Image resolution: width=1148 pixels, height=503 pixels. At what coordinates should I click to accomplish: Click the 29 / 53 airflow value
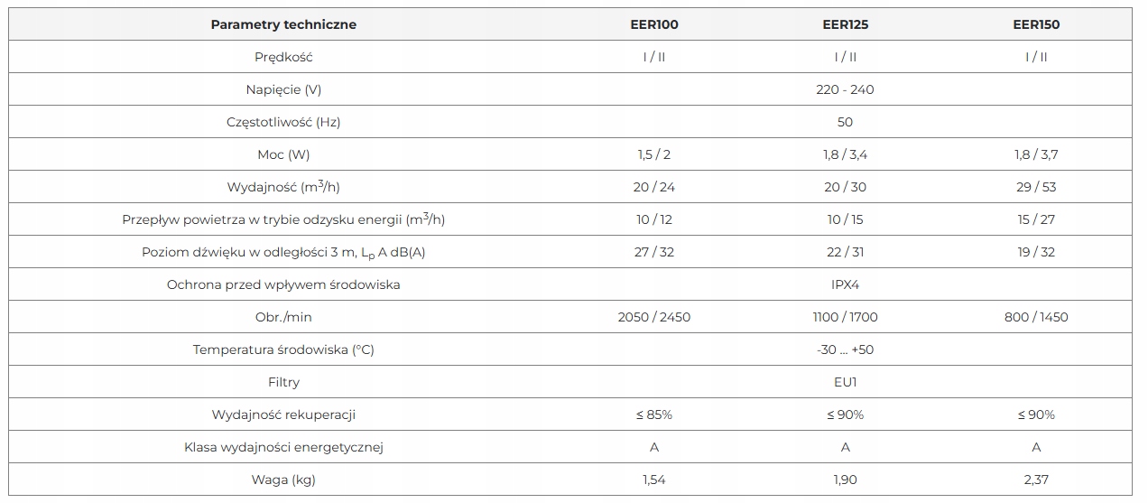click(x=1036, y=187)
